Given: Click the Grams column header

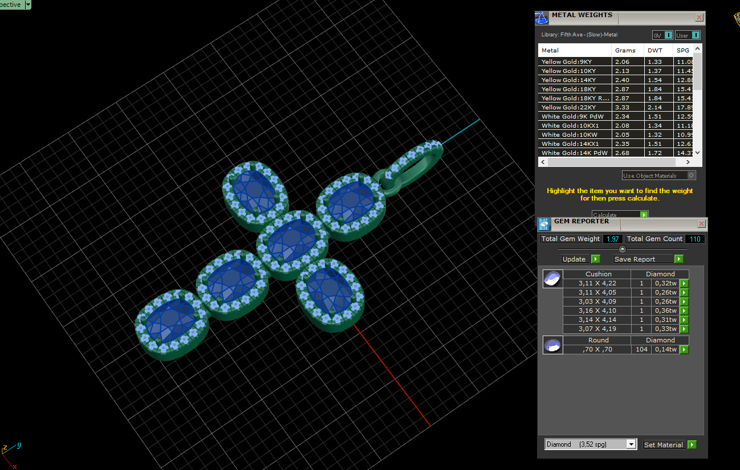Looking at the screenshot, I should click(628, 50).
